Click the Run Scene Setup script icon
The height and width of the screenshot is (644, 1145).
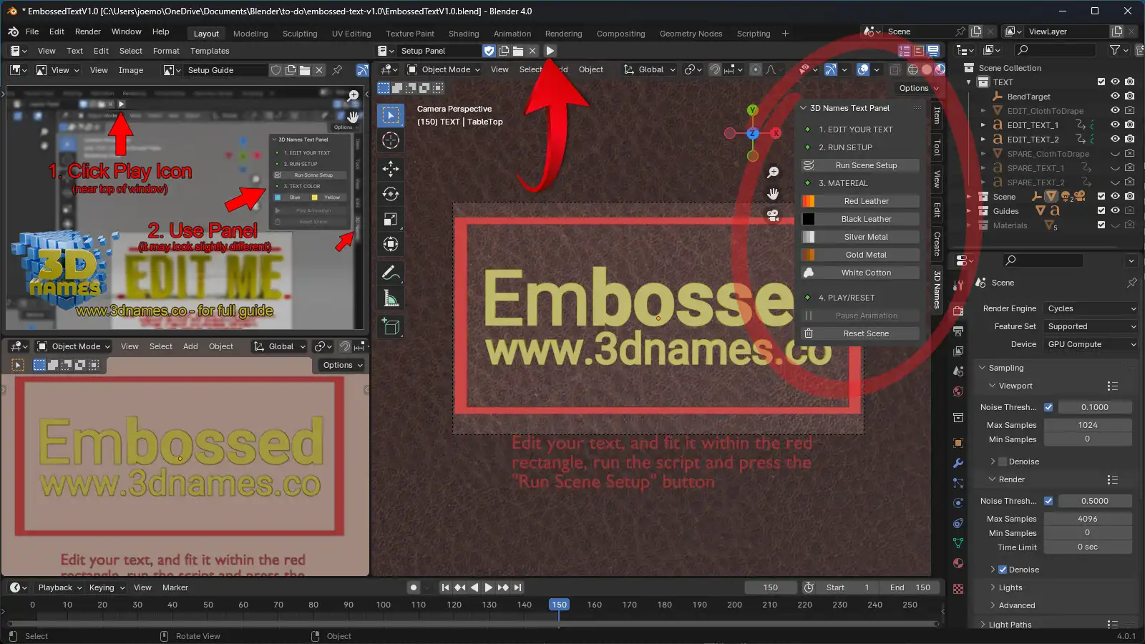coord(809,165)
